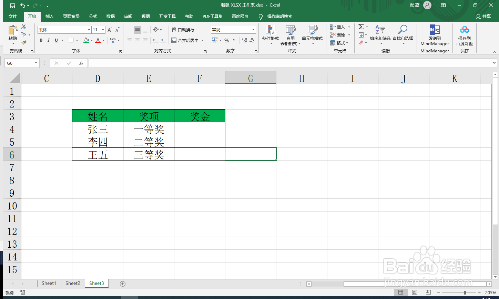Screen dimensions: 499x299
Task: Open 条件格式 conditional formatting
Action: pyautogui.click(x=271, y=35)
